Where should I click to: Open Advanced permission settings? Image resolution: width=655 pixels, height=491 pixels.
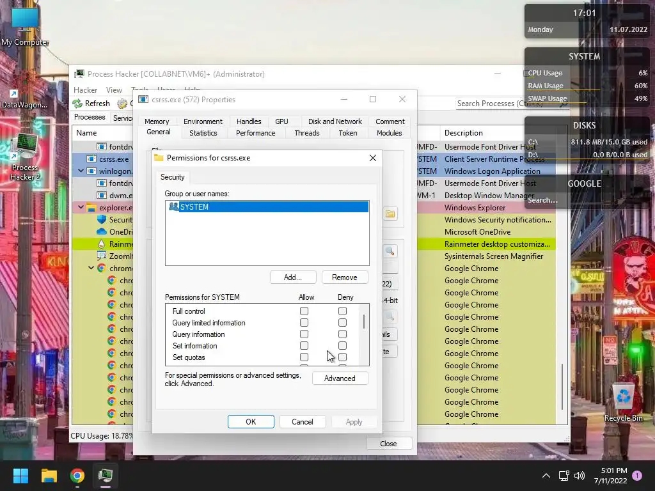coord(340,378)
